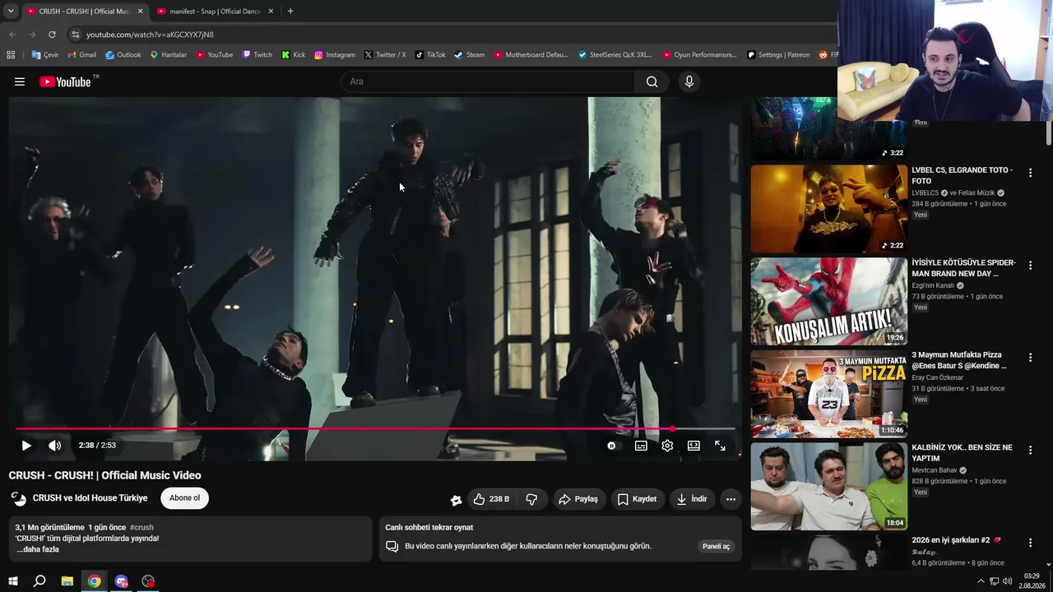The width and height of the screenshot is (1053, 592).
Task: Open options for KALBİNİZ YOK video
Action: point(1030,451)
